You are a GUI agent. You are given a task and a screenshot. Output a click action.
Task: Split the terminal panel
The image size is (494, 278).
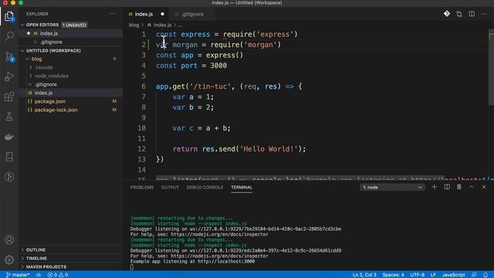447,187
